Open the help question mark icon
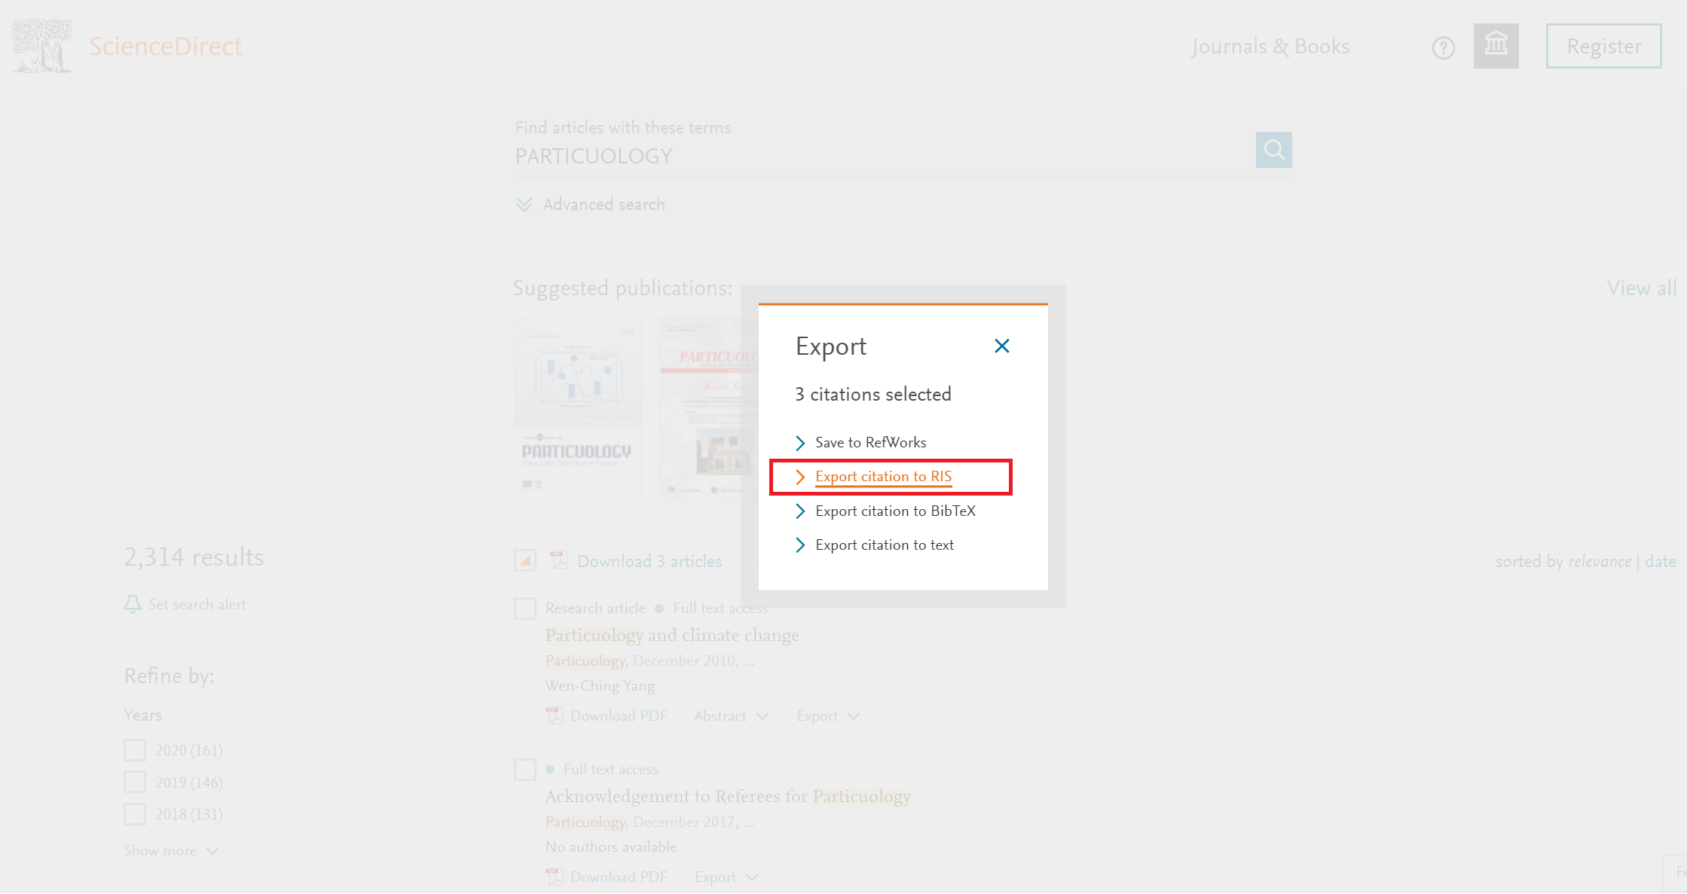Screen dimensions: 1687x894 click(1443, 48)
